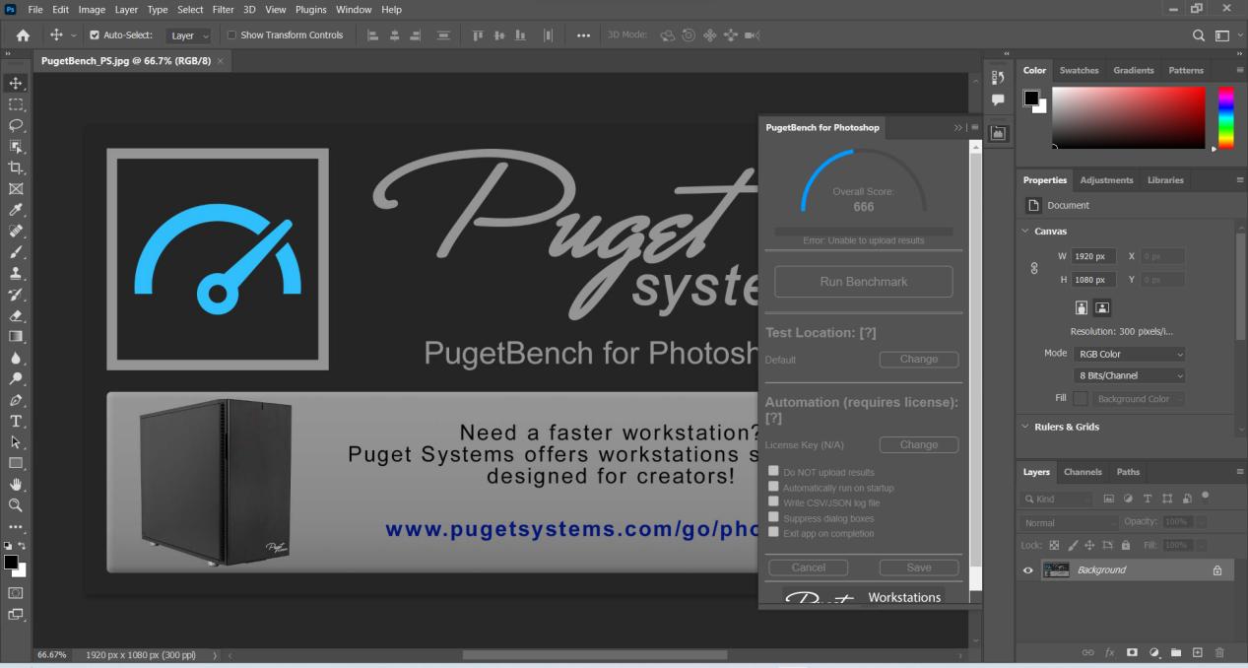Open the 8 Bits/Channel dropdown
The width and height of the screenshot is (1248, 668).
pos(1129,375)
